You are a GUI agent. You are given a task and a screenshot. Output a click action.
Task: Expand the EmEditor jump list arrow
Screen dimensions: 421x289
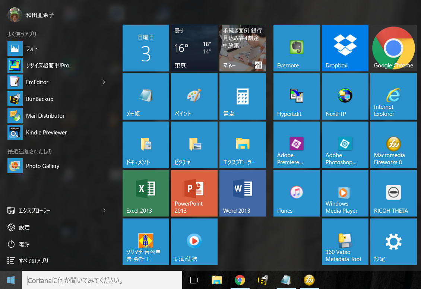(104, 82)
